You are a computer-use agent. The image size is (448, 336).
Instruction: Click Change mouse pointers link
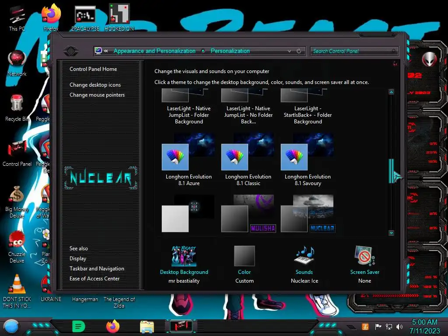tap(97, 95)
